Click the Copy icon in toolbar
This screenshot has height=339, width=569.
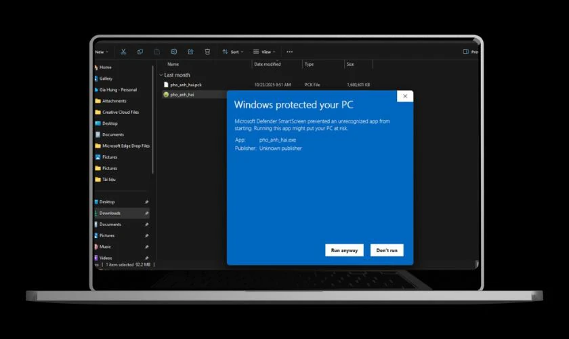[x=140, y=52]
